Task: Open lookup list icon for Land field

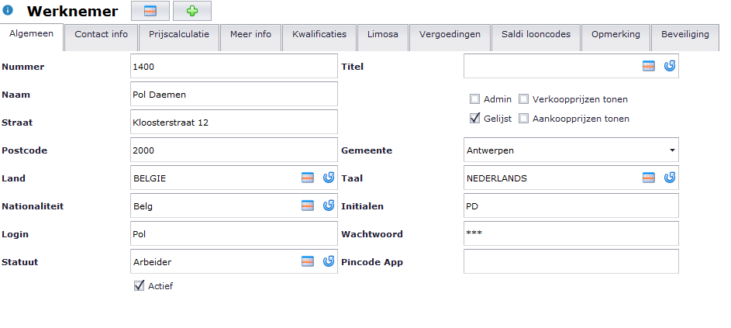Action: coord(307,178)
